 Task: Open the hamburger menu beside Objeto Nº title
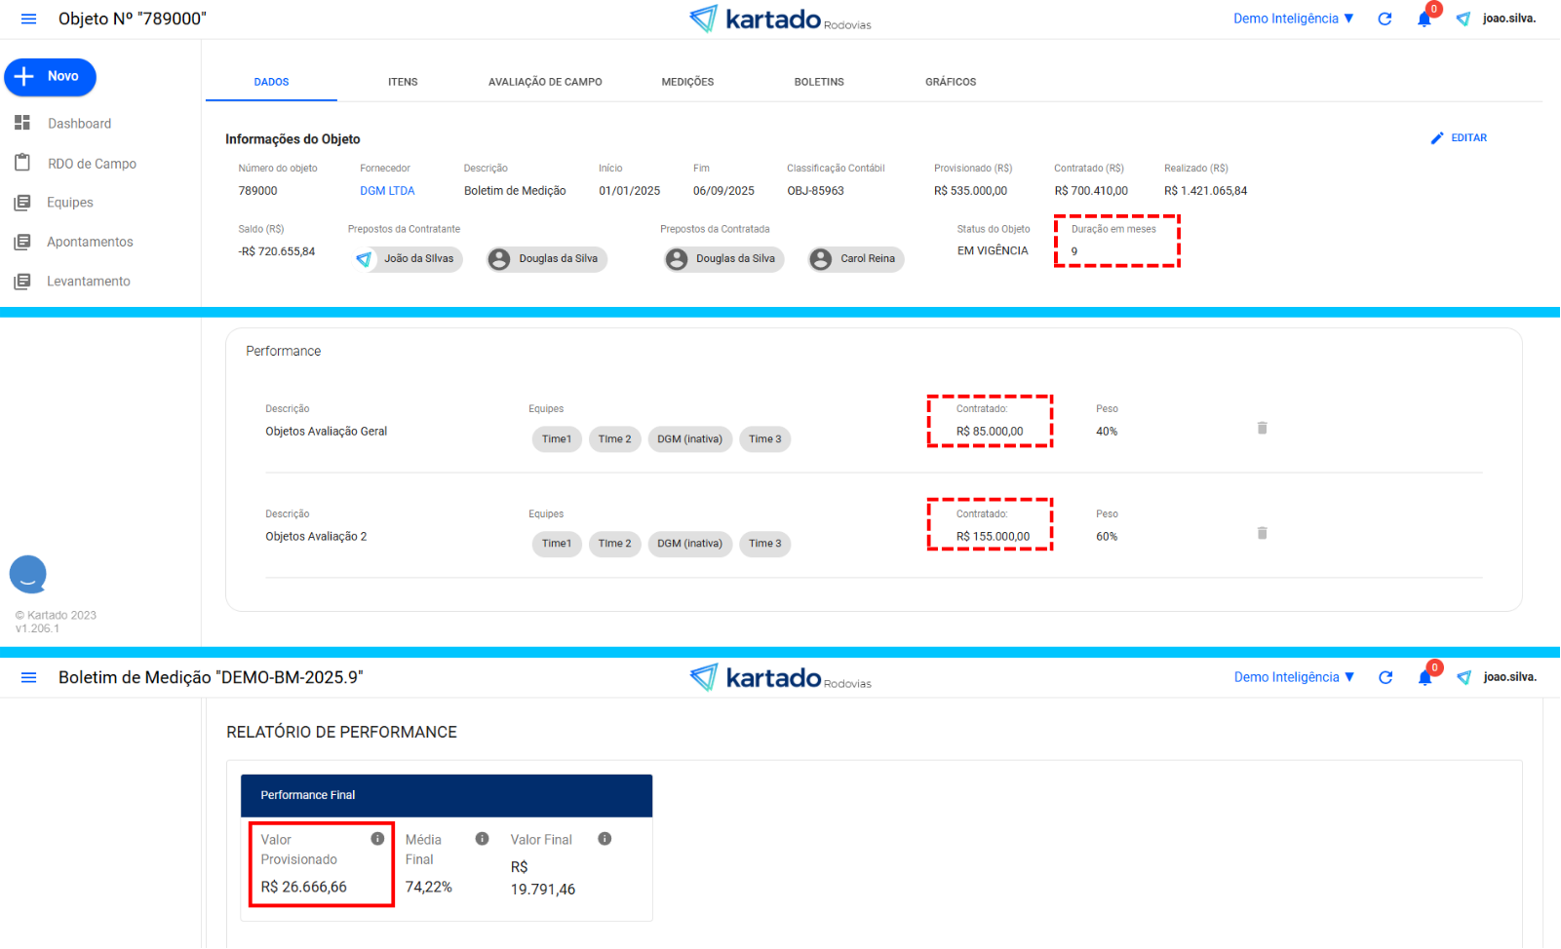click(28, 19)
